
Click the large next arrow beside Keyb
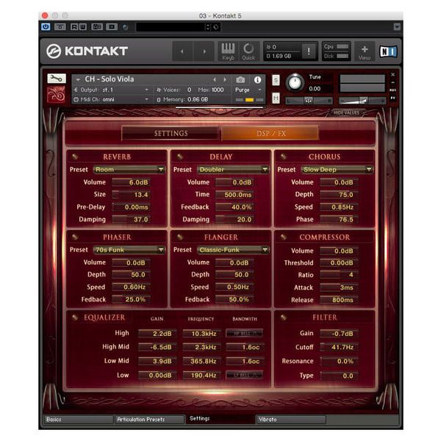click(204, 51)
